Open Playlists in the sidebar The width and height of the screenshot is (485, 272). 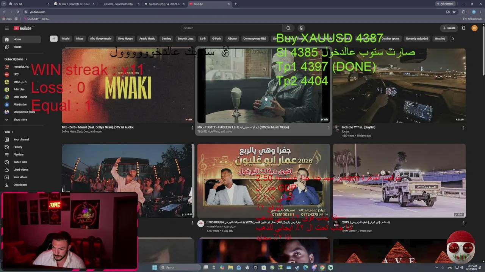click(22, 155)
